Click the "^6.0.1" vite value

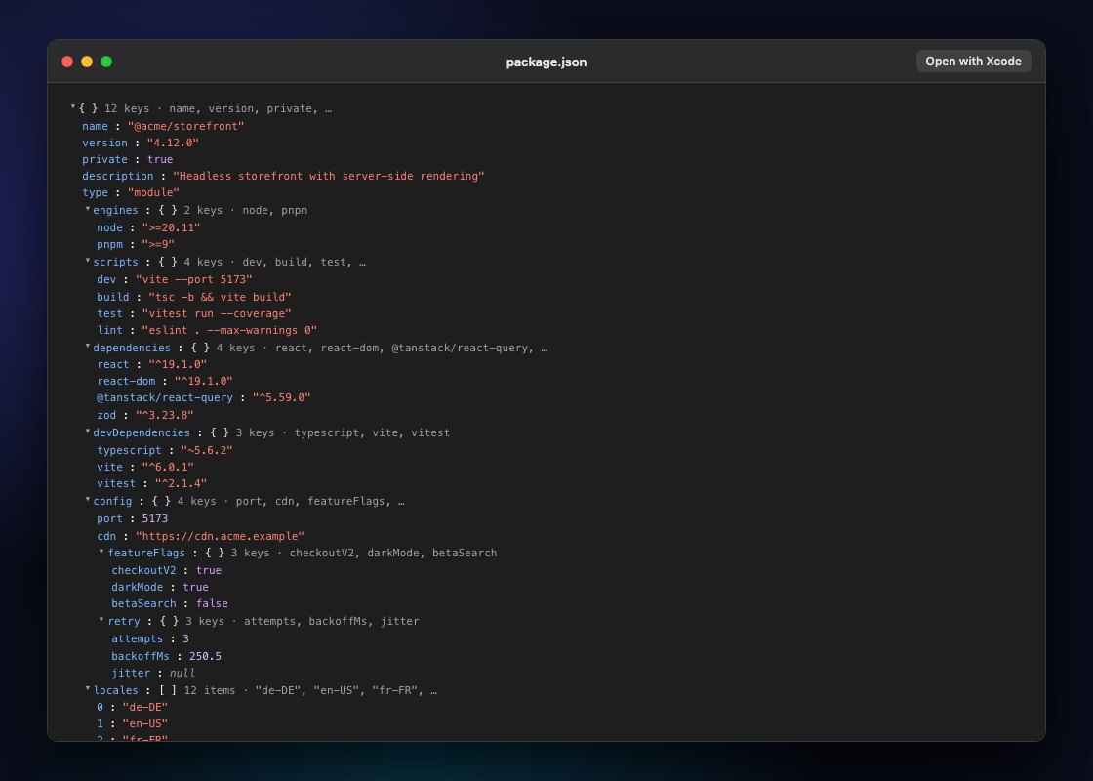(x=168, y=468)
